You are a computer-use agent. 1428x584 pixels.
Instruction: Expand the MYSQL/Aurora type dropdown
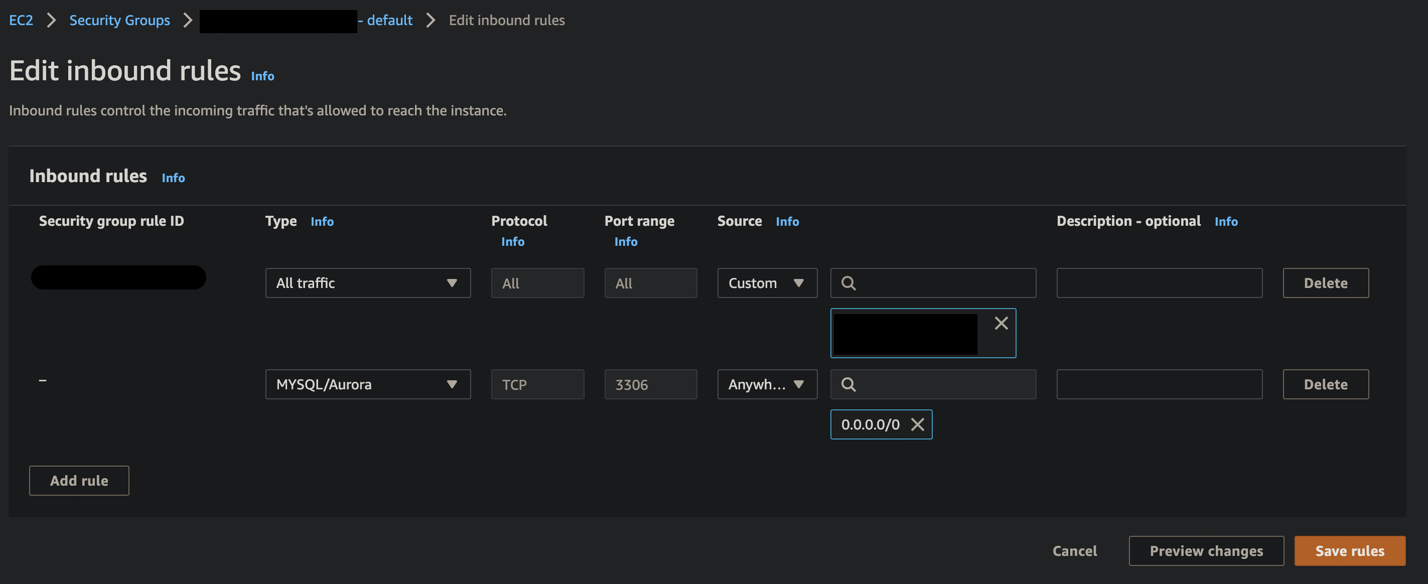367,384
